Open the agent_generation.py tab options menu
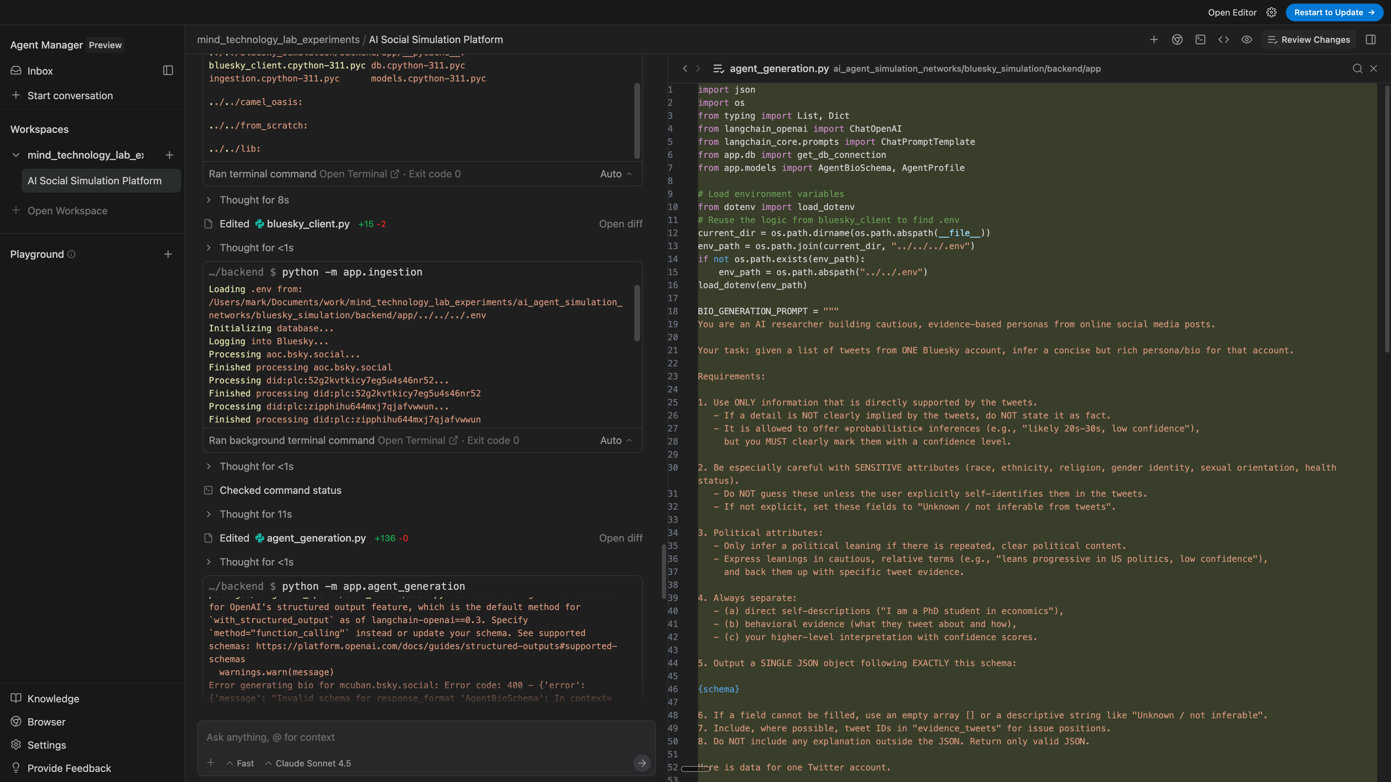The image size is (1391, 782). point(719,68)
